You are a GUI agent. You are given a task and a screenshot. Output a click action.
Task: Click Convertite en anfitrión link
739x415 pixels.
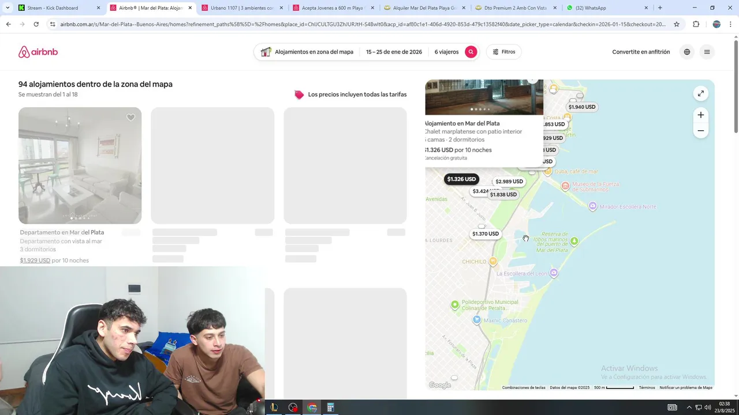[641, 52]
